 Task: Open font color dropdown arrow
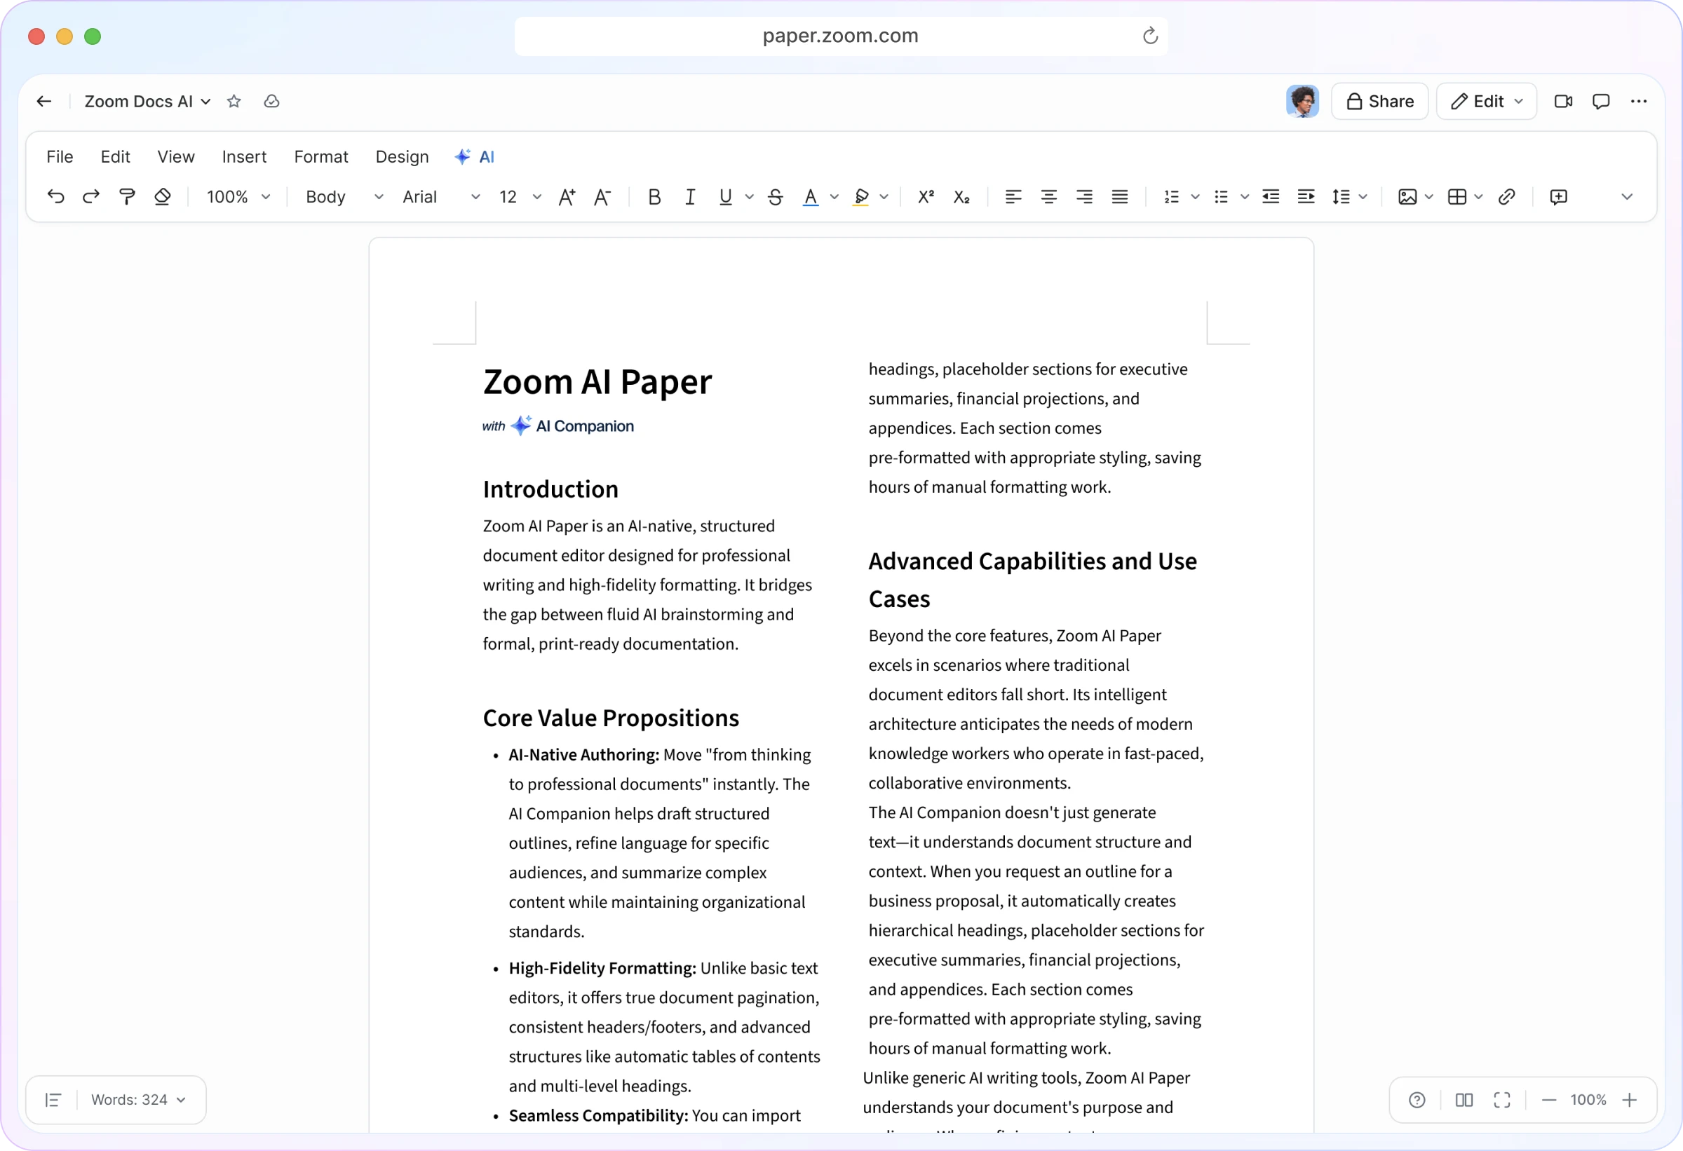pyautogui.click(x=834, y=197)
